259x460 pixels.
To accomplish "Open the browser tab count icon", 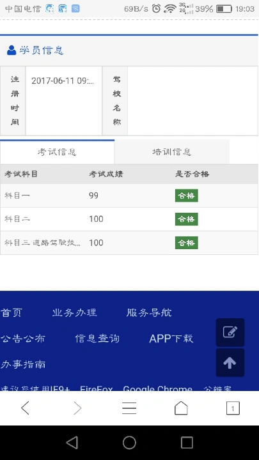I will (x=233, y=408).
